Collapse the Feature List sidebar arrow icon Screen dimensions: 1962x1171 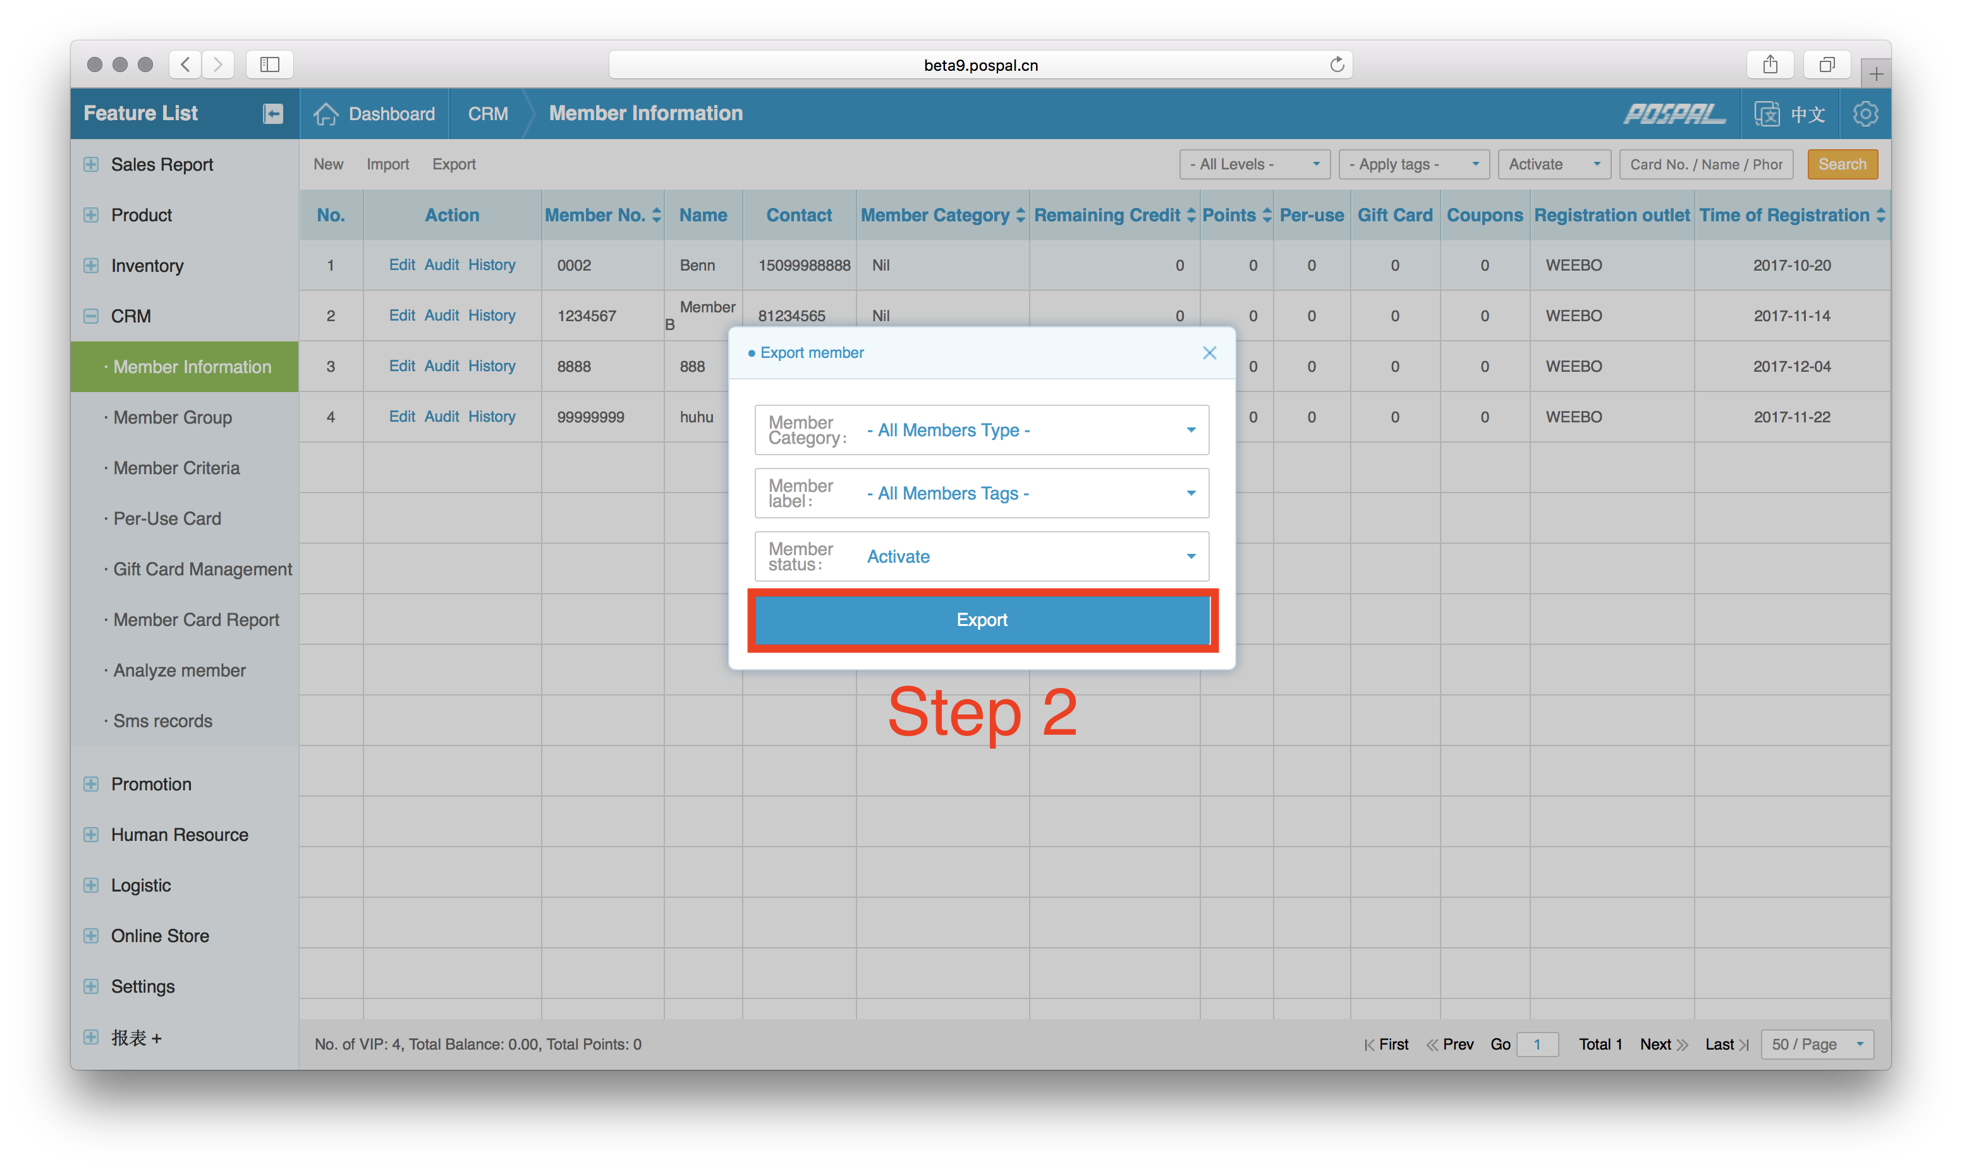click(273, 114)
